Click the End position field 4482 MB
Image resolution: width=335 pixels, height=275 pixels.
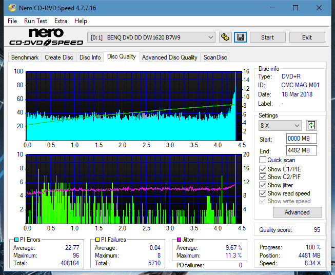click(x=302, y=150)
